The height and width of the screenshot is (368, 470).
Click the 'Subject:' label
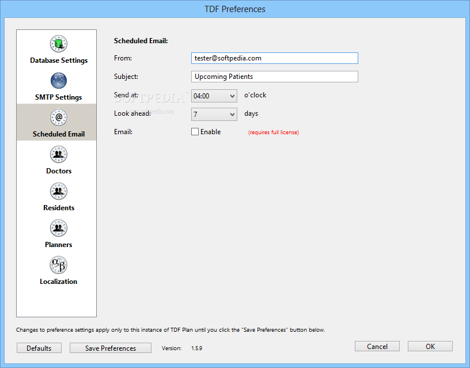point(126,77)
